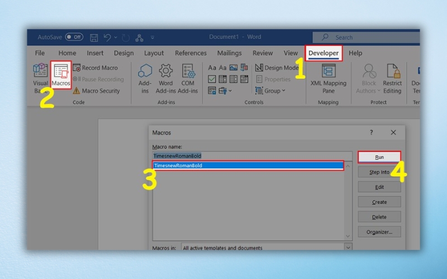Toggle the AutoSave switch
The image size is (447, 279).
click(74, 37)
